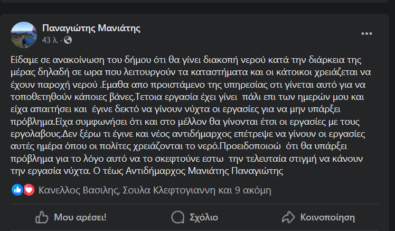This screenshot has width=395, height=231.
Task: Open the author's profile picture
Action: 24,34
